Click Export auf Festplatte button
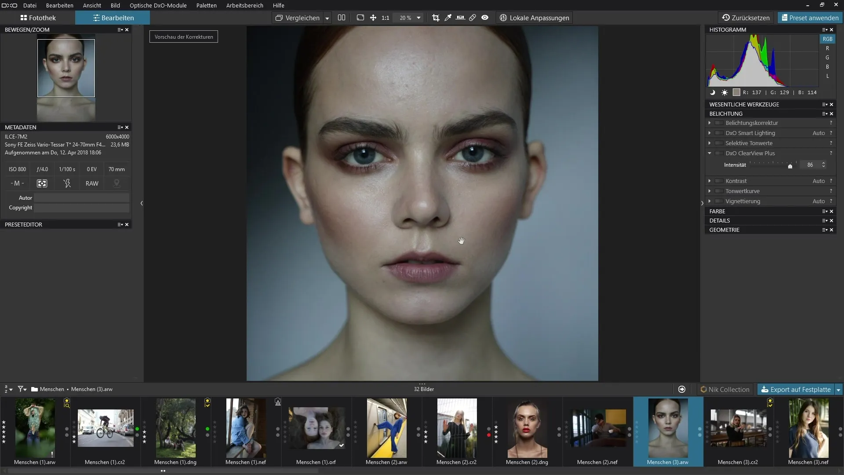This screenshot has width=844, height=475. point(796,390)
